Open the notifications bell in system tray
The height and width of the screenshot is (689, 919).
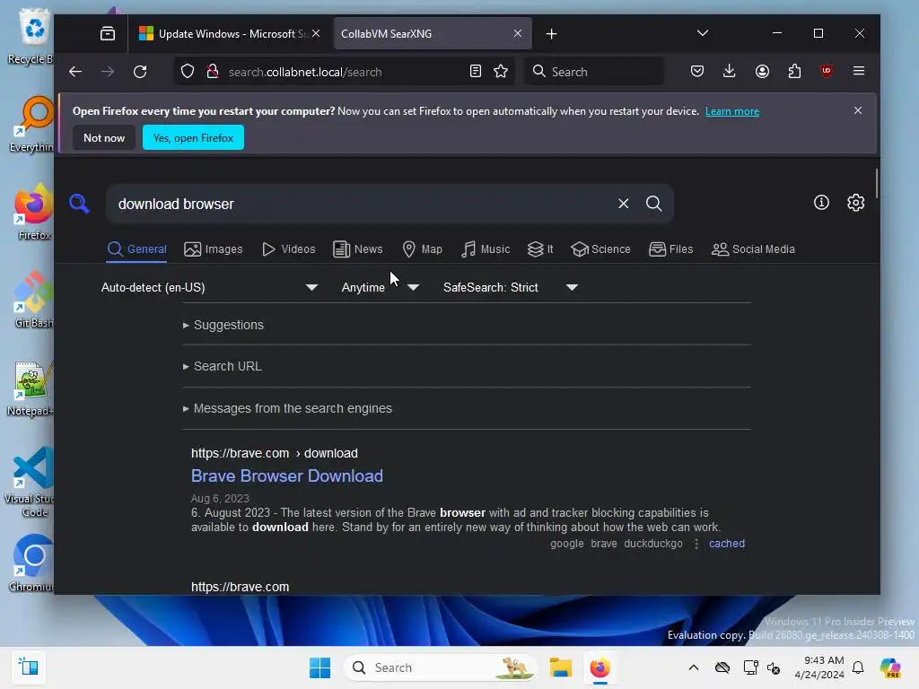(x=858, y=667)
